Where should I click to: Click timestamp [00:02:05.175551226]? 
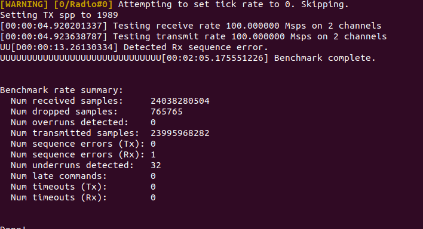(x=215, y=58)
